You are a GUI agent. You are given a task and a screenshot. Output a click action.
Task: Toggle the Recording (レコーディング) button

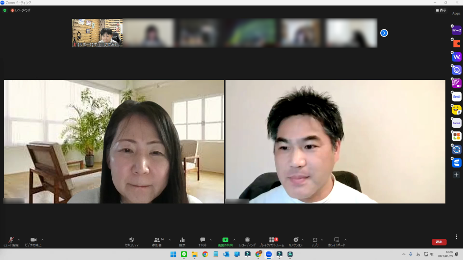tap(247, 241)
